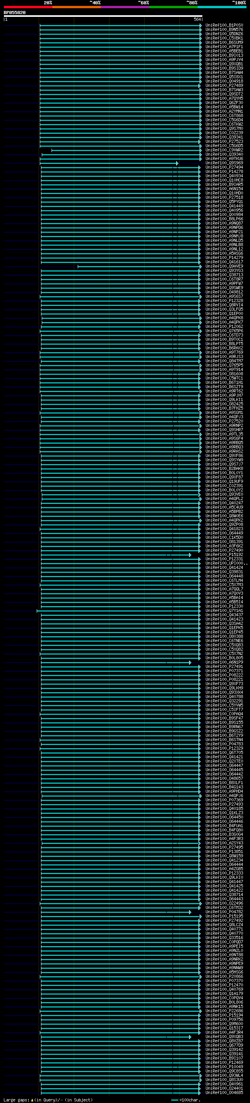Select label UniRef100_Q9XQB1
The height and width of the screenshot is (1103, 250).
(x=224, y=64)
